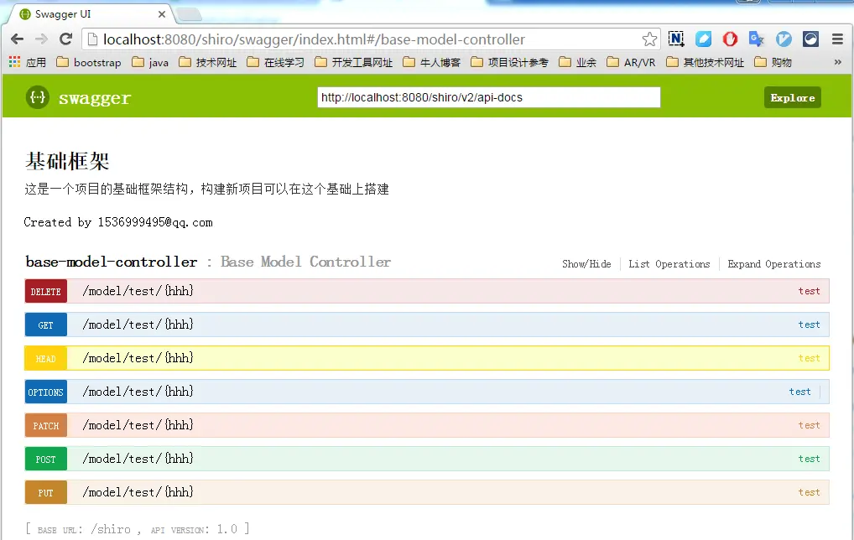Screen dimensions: 854x540
Task: Click the DELETE row path /model/test/{hhh}
Action: click(138, 291)
